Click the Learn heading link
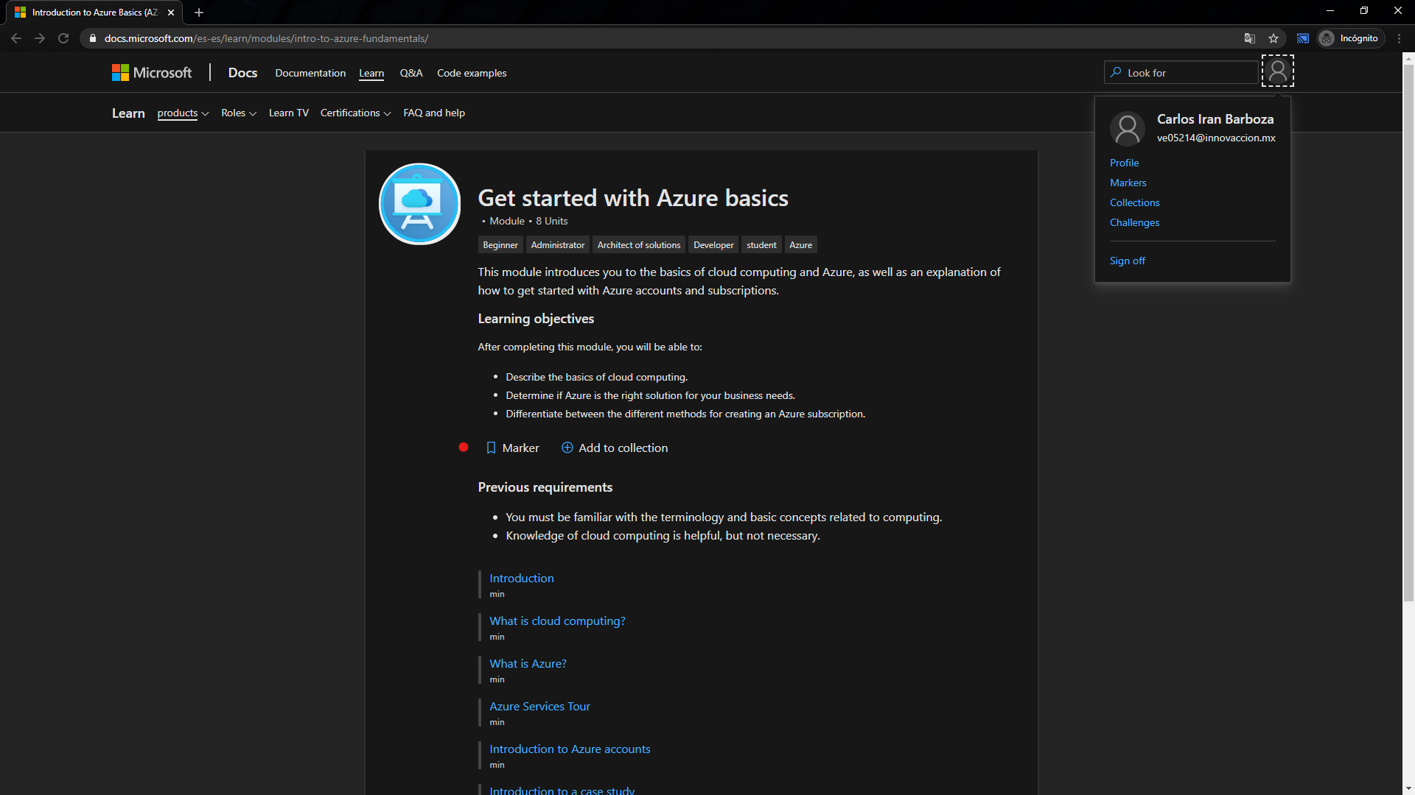The width and height of the screenshot is (1415, 795). tap(128, 113)
